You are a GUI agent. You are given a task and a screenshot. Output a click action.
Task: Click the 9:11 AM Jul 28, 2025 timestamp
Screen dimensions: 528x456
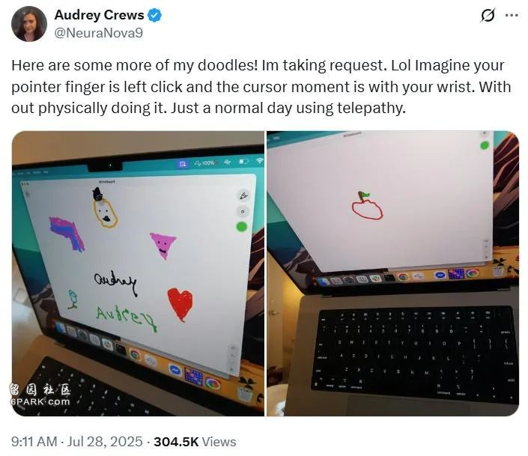77,442
